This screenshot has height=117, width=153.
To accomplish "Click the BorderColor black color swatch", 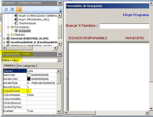I will (29, 79).
